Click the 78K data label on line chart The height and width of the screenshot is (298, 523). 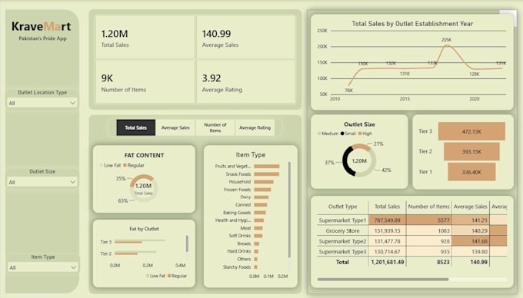click(x=348, y=90)
